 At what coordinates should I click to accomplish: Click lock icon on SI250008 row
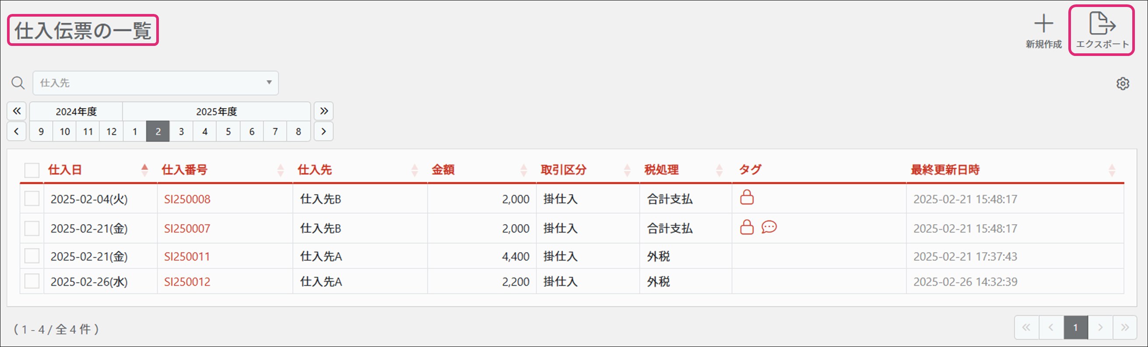point(747,198)
